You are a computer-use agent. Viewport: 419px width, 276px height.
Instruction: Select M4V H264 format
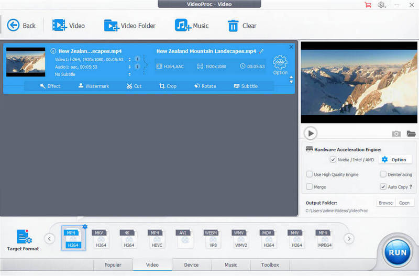pyautogui.click(x=296, y=238)
